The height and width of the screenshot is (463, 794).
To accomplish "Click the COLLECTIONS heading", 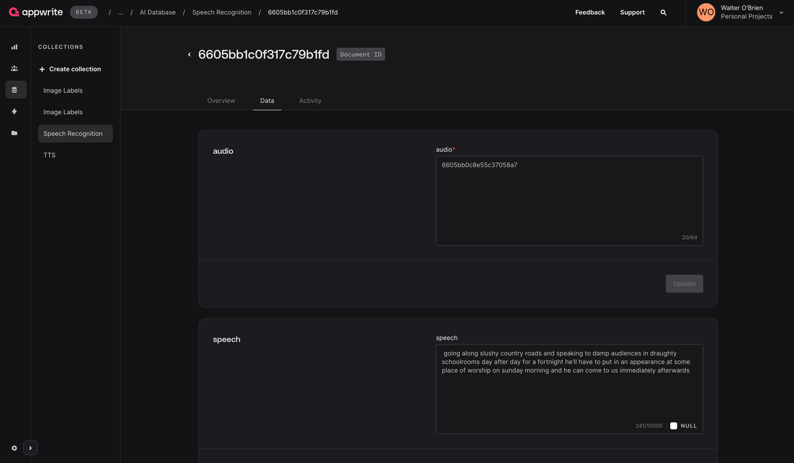I will click(x=61, y=47).
